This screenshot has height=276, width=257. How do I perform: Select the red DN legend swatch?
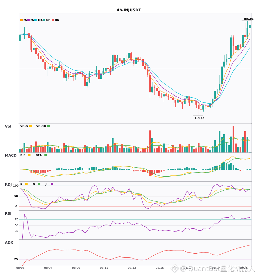point(53,20)
